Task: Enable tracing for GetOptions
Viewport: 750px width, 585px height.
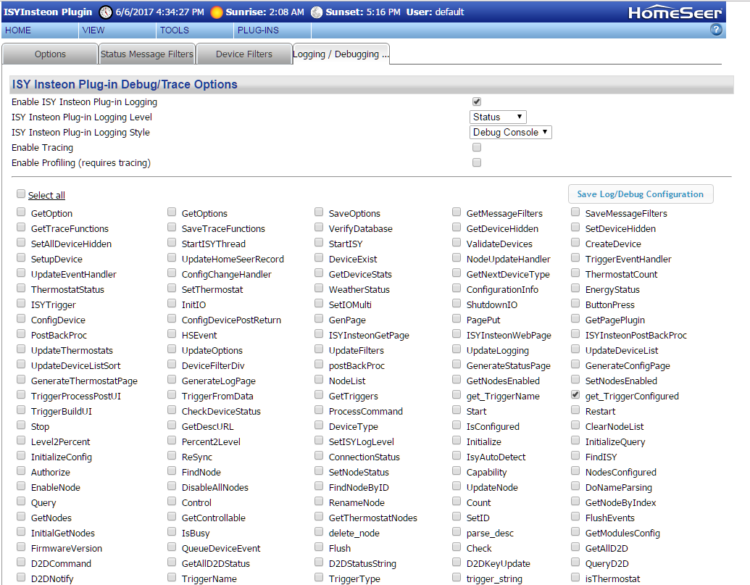Action: click(172, 212)
